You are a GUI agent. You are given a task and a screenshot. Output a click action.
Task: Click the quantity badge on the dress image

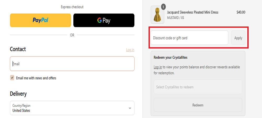(163, 7)
